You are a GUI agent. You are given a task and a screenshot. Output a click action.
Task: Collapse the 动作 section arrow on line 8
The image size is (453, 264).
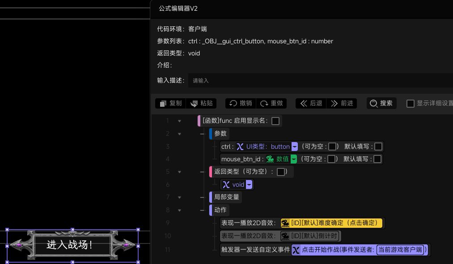(179, 210)
